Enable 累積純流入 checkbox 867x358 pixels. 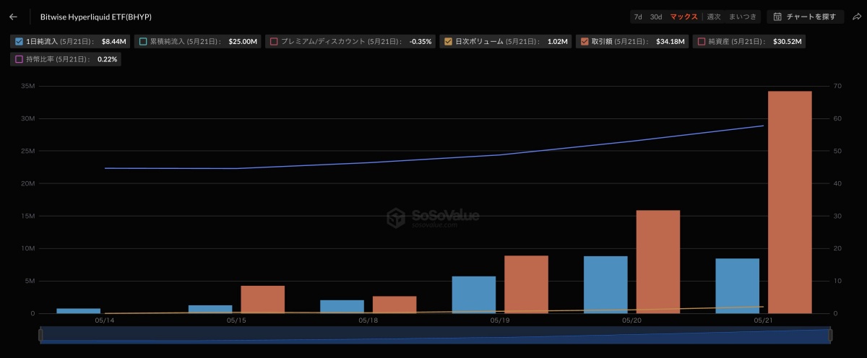(x=143, y=41)
